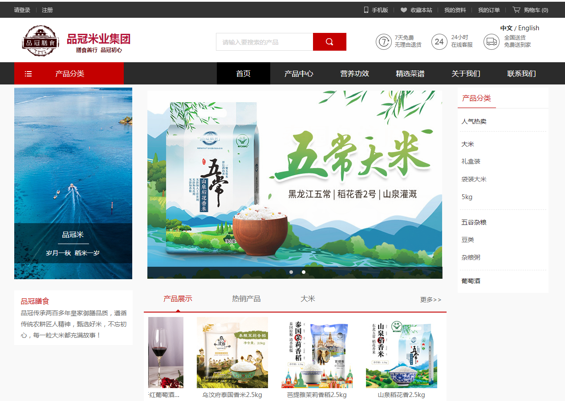This screenshot has width=565, height=401.
Task: Click the mobile version phone icon
Action: point(366,10)
